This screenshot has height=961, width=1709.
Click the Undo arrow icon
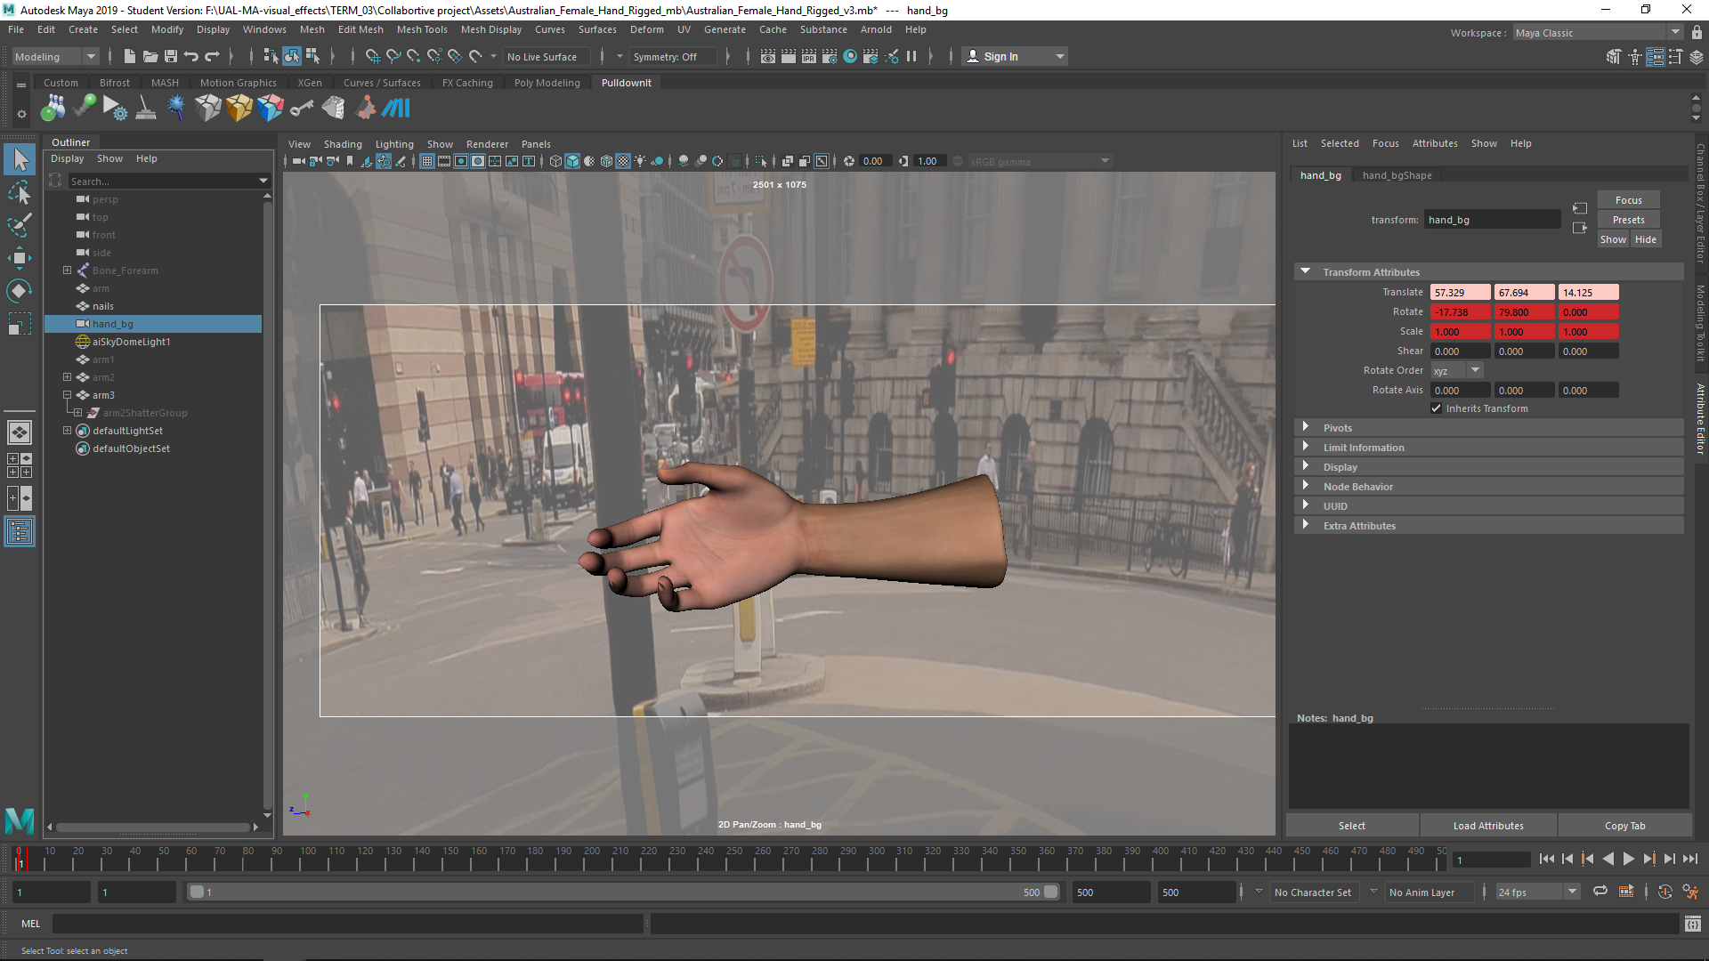tap(191, 56)
